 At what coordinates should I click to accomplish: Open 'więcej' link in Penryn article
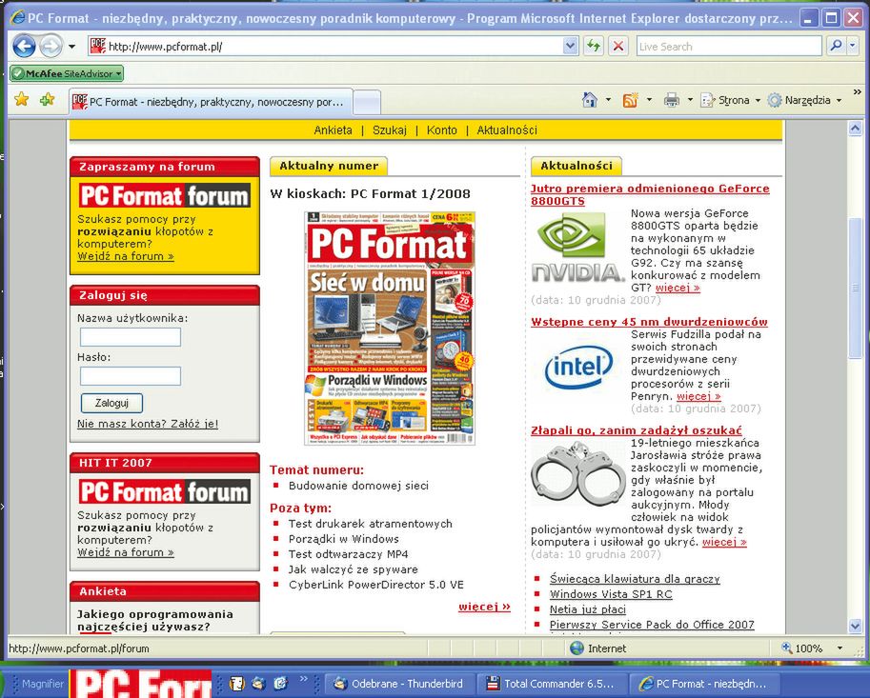click(x=698, y=396)
